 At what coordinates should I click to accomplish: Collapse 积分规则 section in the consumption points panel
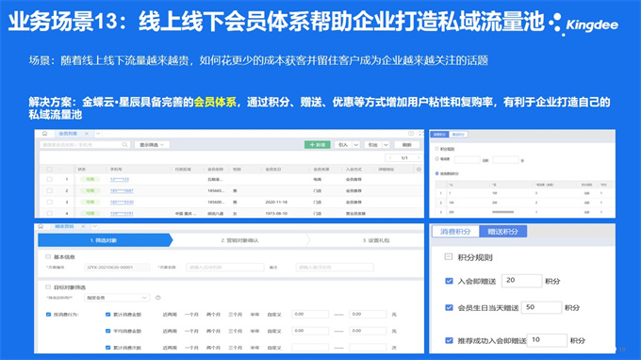(437, 149)
